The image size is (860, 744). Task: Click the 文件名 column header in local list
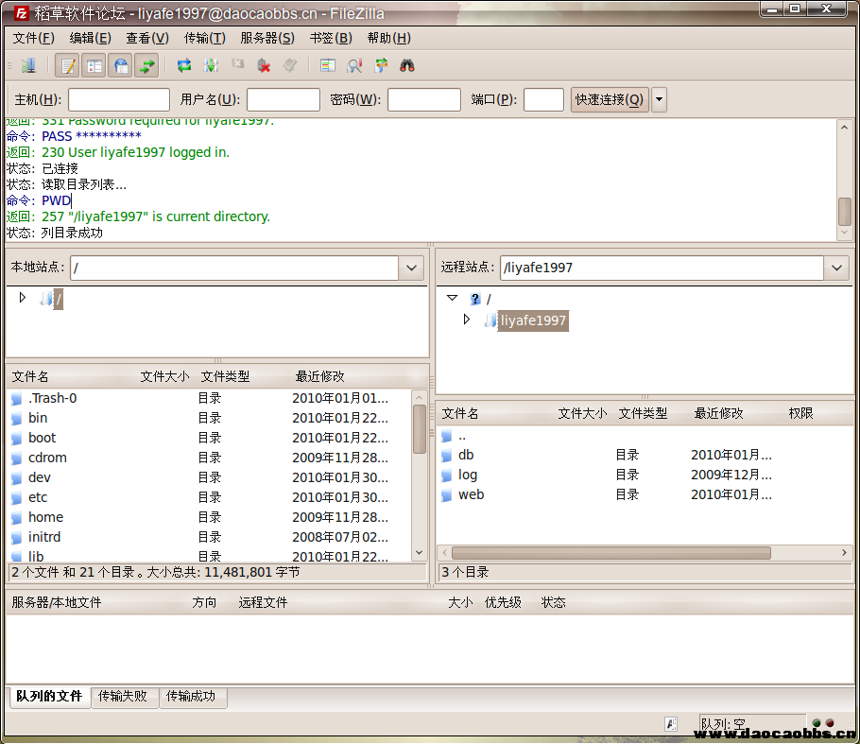31,376
